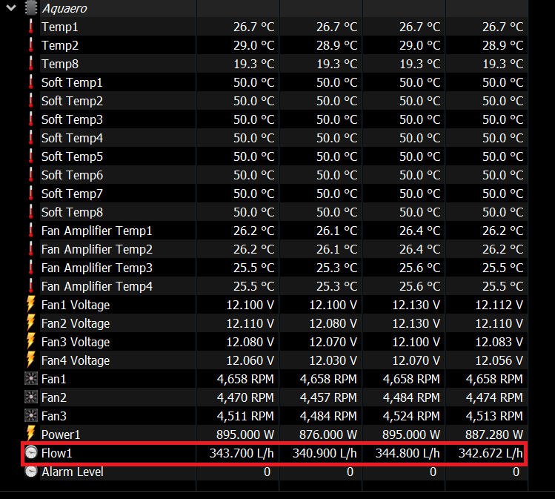Viewport: 555px width, 499px height.
Task: Click thermometer icon beside Temp8
Action: pyautogui.click(x=31, y=64)
